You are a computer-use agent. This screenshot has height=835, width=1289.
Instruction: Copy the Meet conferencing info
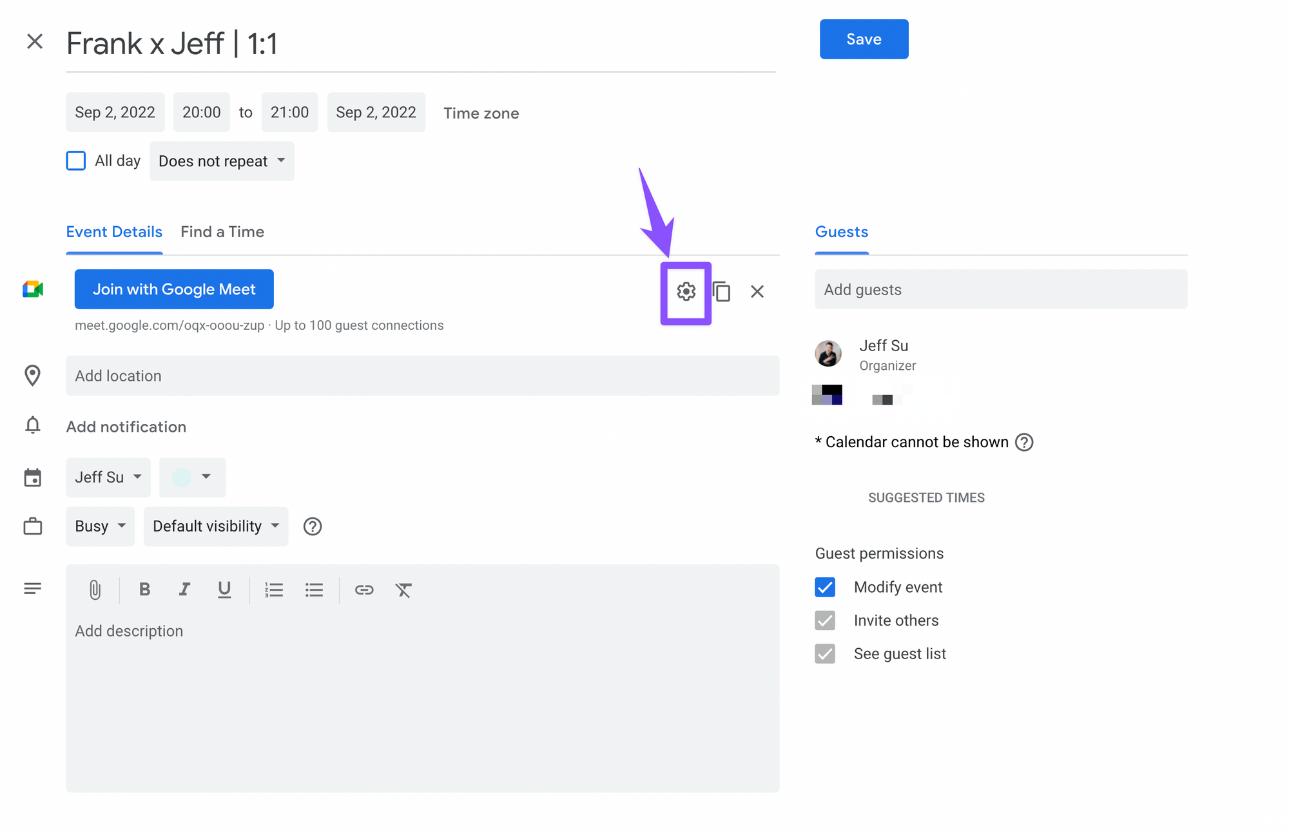(x=722, y=292)
